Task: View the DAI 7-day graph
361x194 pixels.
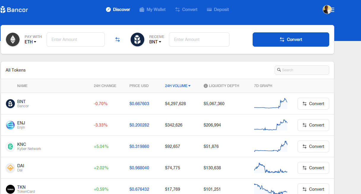Action: click(x=271, y=168)
